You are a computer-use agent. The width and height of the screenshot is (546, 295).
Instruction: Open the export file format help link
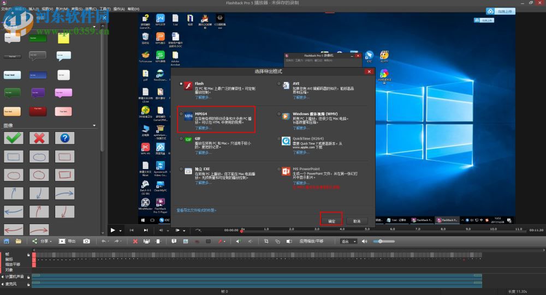(x=197, y=210)
